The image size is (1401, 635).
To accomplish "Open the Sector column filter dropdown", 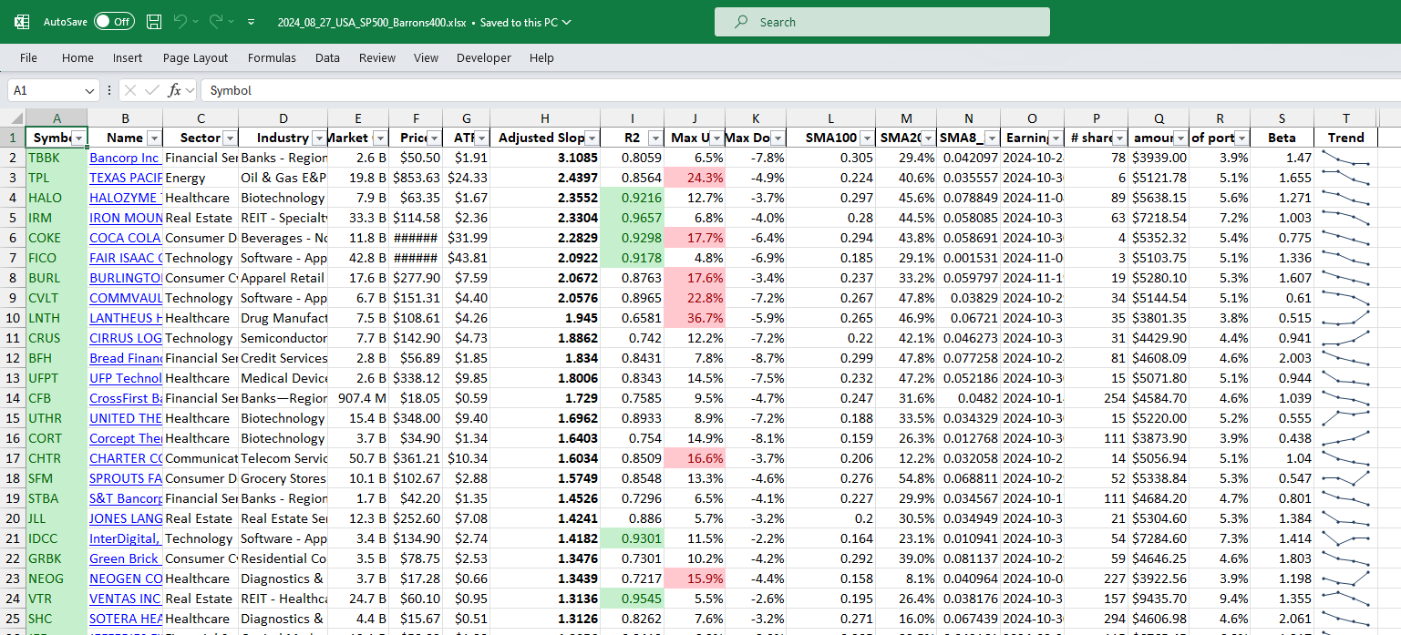I will (229, 138).
